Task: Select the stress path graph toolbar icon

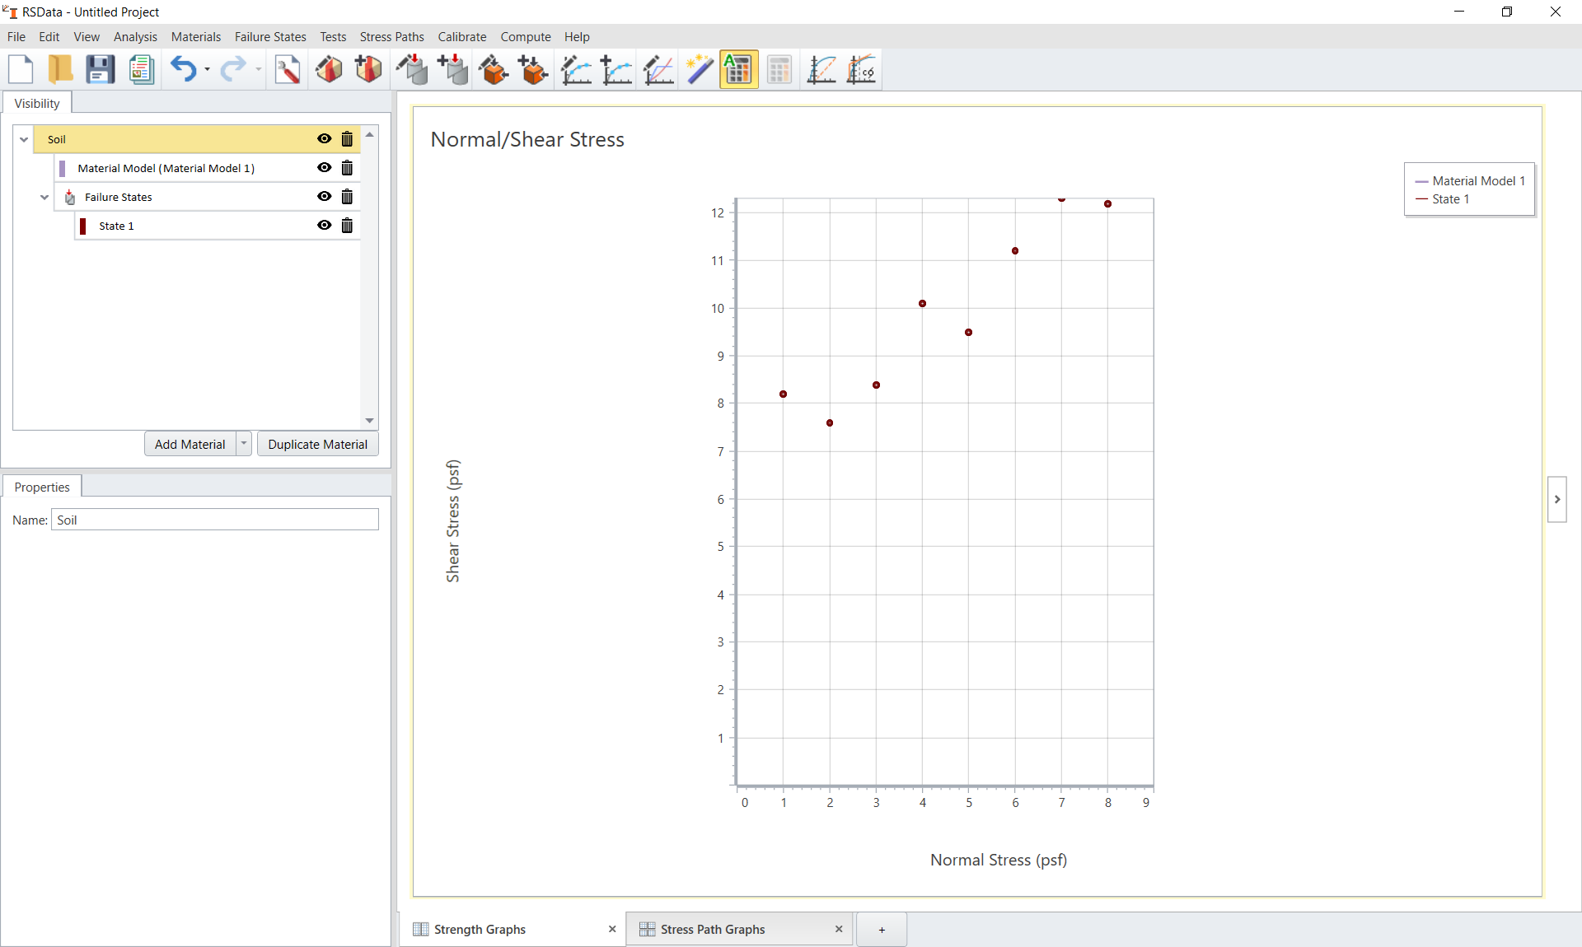Action: click(x=861, y=69)
